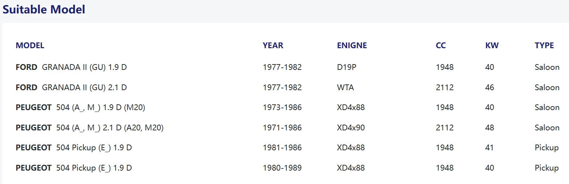Screen dimensions: 569x184
Task: Select the 504 Pickup model cell dated 1980-1989
Action: pos(74,168)
